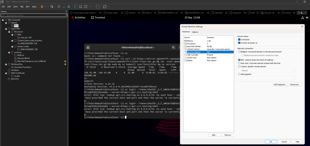Image resolution: width=310 pixels, height=146 pixels.
Task: Click the network status icon in guest top bar
Action: point(302,18)
